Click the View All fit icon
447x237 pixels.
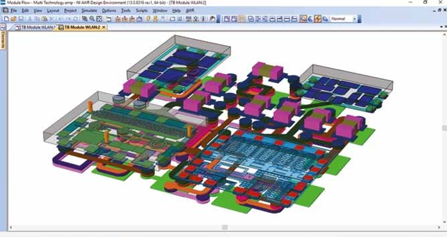coord(99,19)
